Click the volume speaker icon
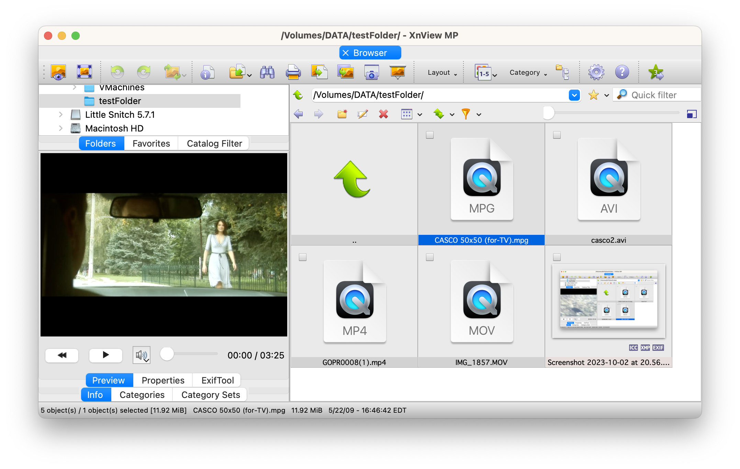This screenshot has height=469, width=740. coord(141,355)
